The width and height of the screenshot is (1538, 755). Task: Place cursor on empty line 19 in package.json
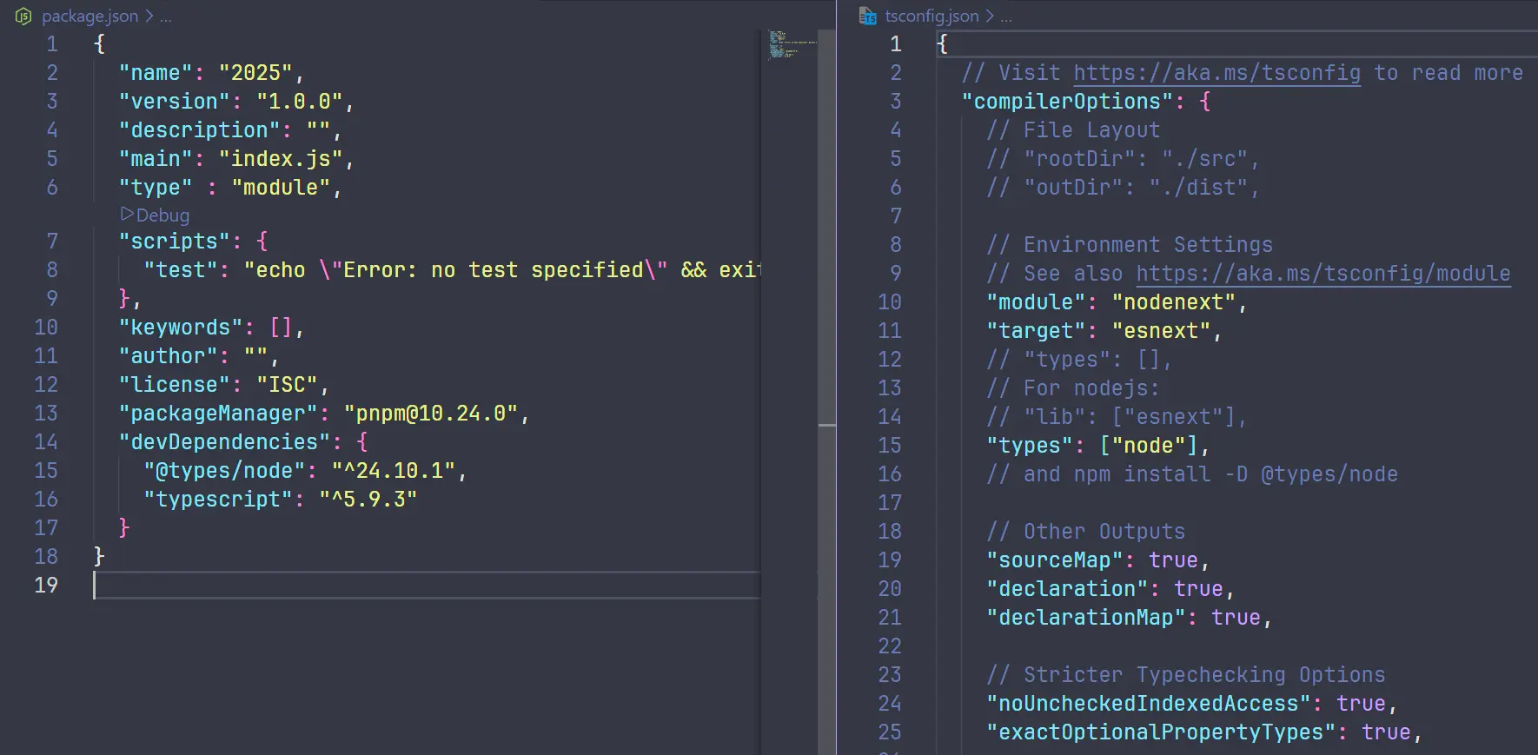(427, 586)
